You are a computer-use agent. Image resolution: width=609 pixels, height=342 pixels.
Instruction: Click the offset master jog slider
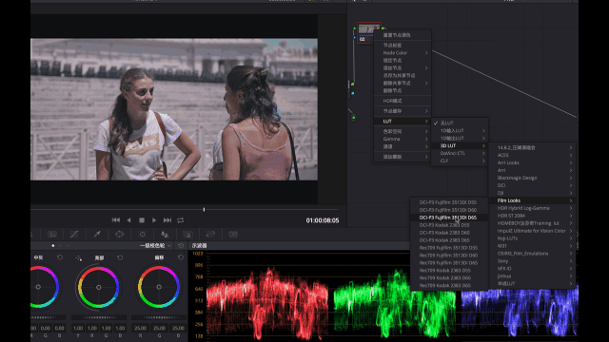point(159,317)
